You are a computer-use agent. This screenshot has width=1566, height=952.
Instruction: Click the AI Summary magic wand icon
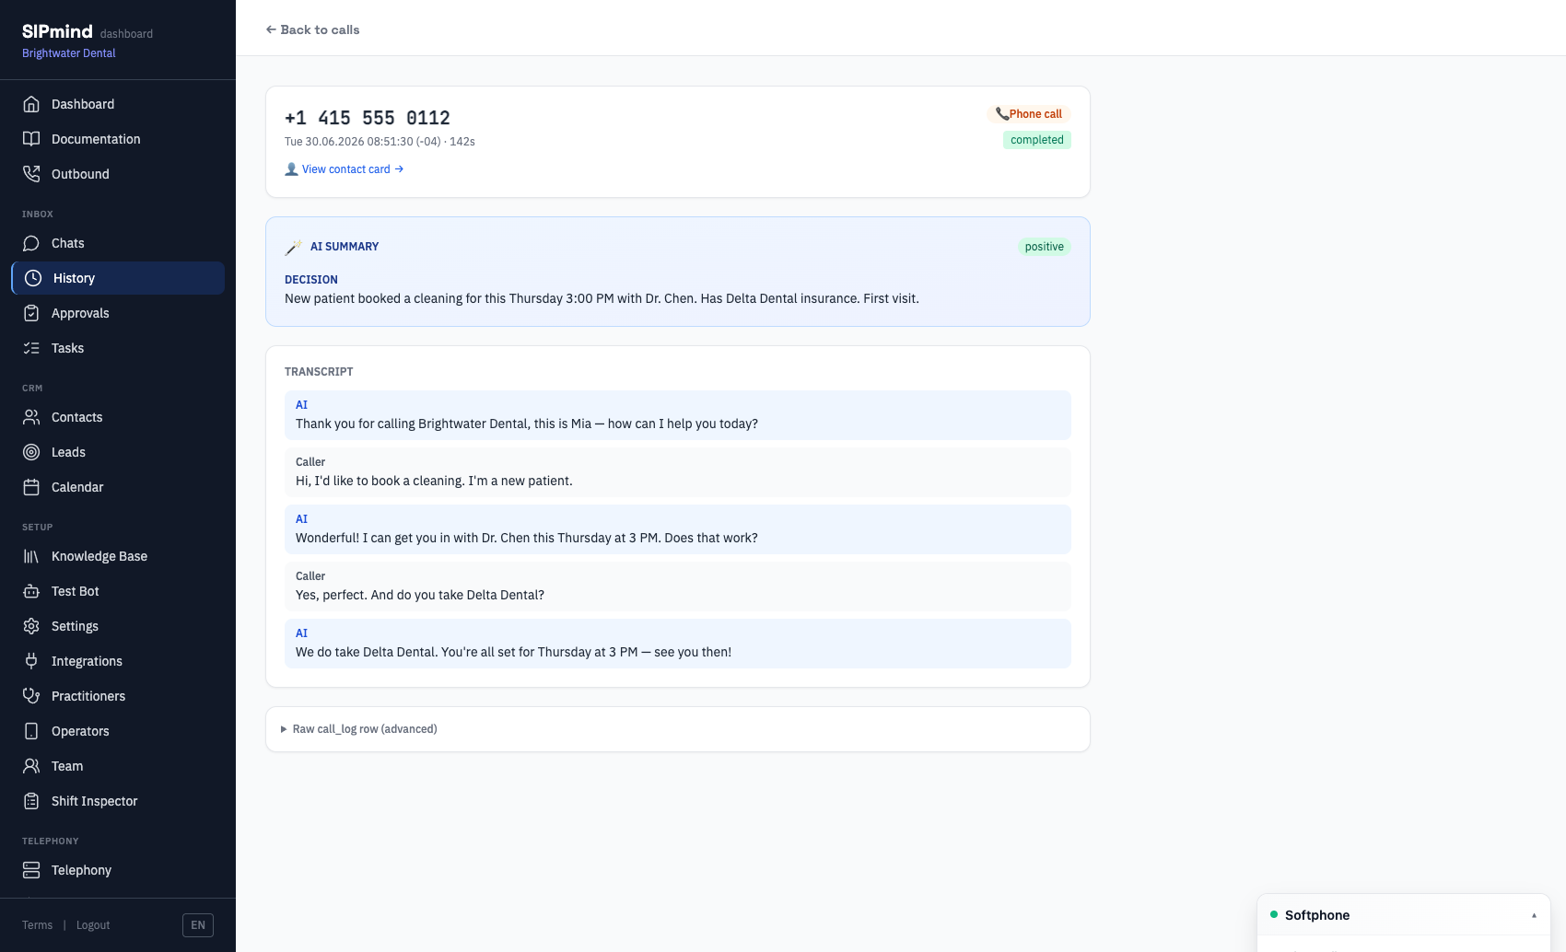(293, 247)
